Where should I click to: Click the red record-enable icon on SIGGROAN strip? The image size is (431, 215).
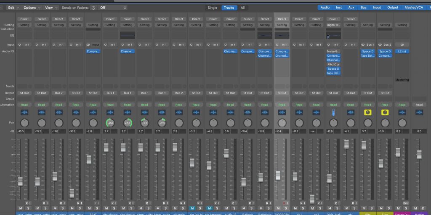(285, 203)
